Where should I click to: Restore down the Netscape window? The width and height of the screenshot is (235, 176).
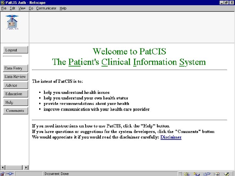pyautogui.click(x=226, y=3)
